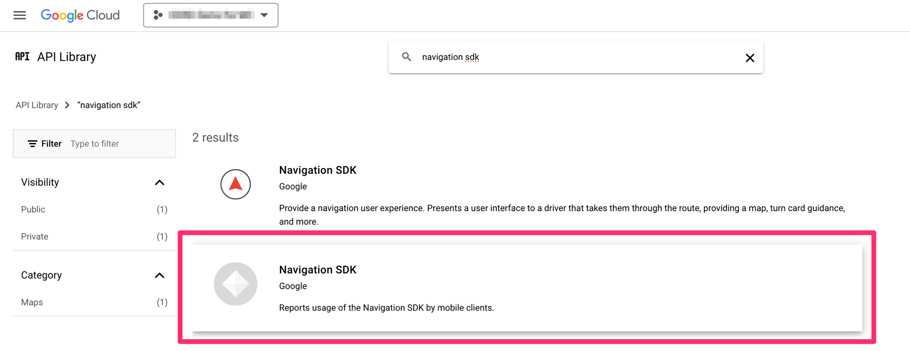Collapse the Category filter section
910x351 pixels.
pos(160,275)
